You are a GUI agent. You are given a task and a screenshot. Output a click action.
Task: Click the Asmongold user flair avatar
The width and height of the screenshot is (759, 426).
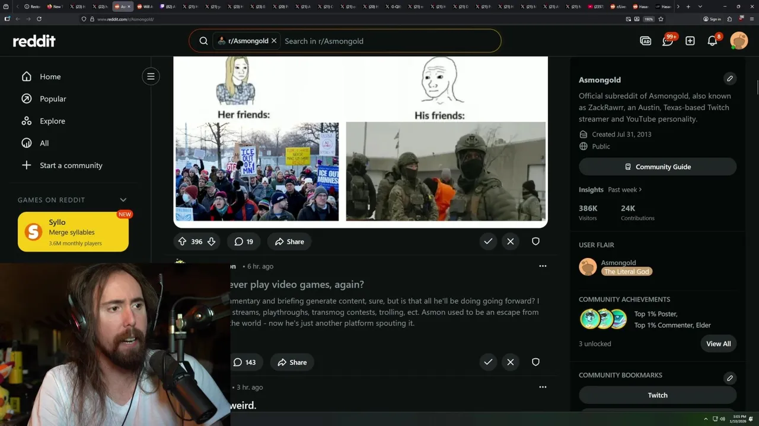(x=588, y=267)
